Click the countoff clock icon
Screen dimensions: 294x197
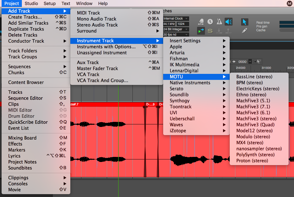(210, 22)
